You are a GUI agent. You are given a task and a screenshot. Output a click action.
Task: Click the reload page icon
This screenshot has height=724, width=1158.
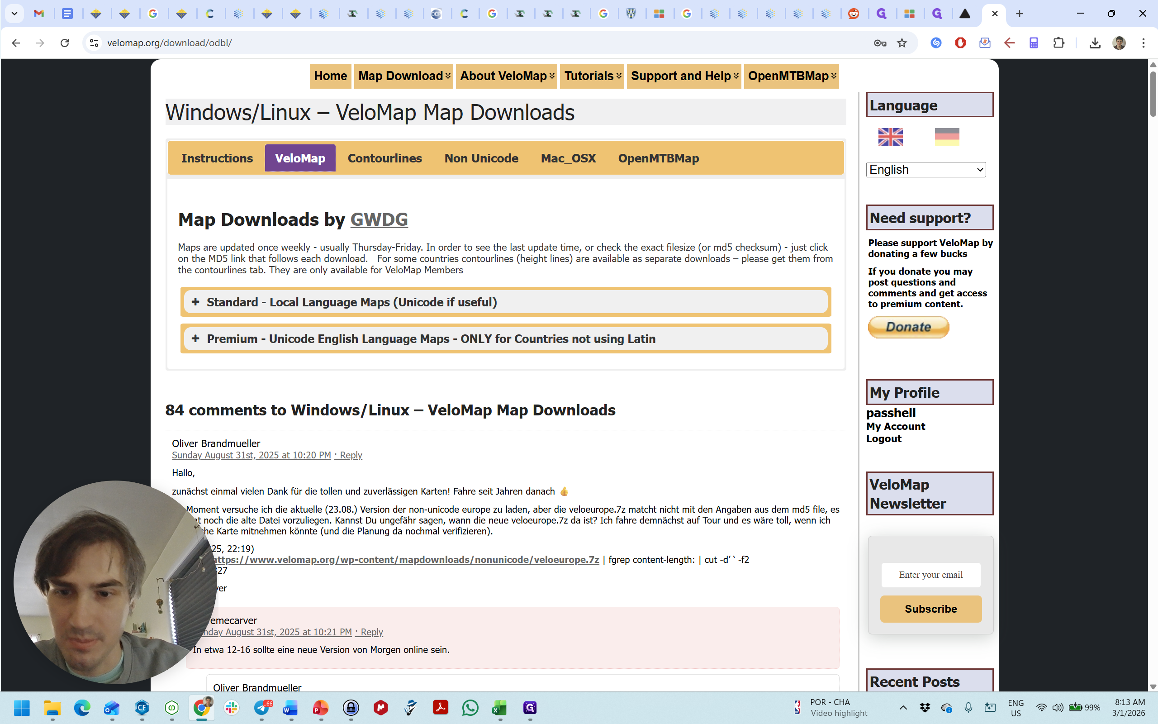point(65,43)
